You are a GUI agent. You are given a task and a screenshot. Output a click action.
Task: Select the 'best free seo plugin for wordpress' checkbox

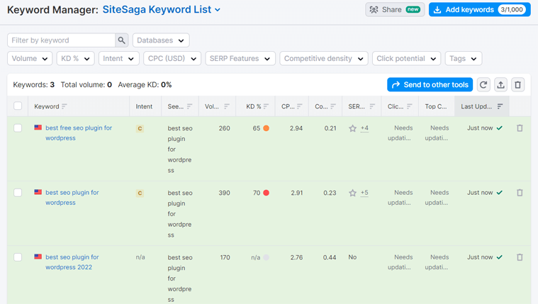(18, 128)
